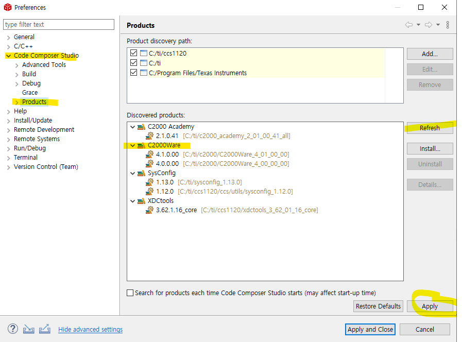Open the help question mark icon
462x342 pixels.
(13, 329)
